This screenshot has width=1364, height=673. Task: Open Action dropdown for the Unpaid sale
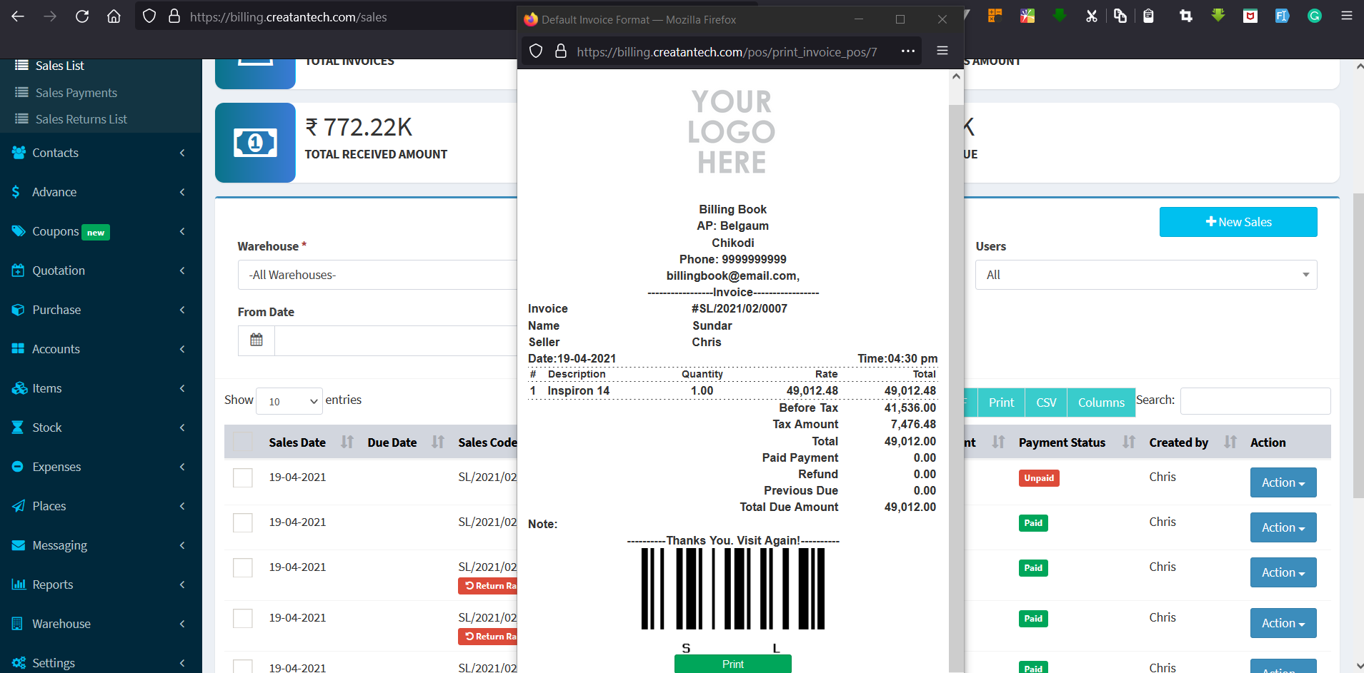pos(1283,482)
